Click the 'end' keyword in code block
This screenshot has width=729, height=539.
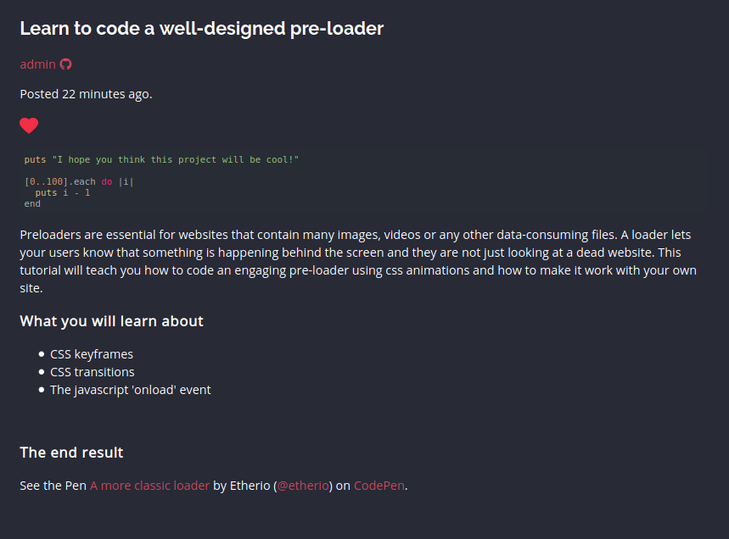click(x=32, y=203)
